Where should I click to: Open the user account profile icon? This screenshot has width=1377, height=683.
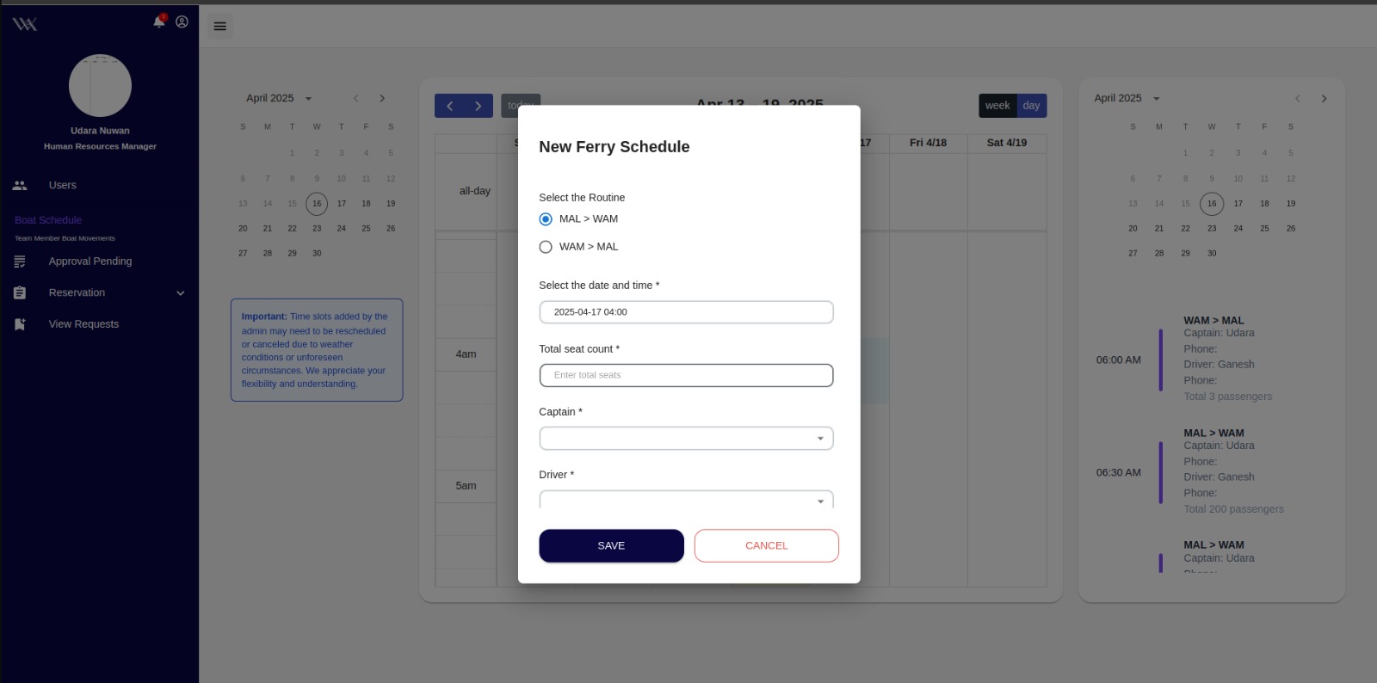182,22
